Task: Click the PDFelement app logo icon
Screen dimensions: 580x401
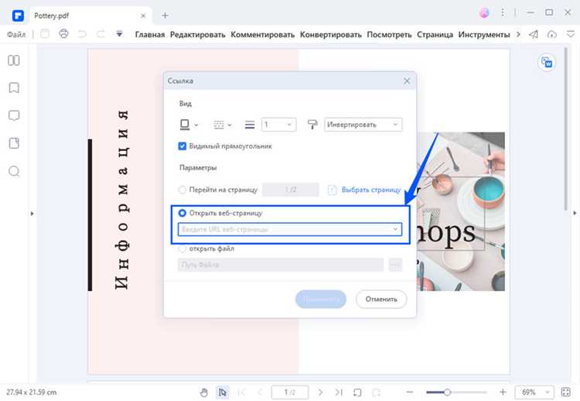Action: pyautogui.click(x=18, y=15)
